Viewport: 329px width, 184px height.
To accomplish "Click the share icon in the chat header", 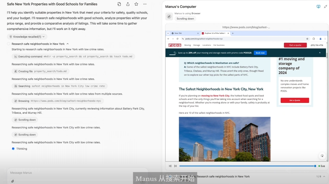I will pos(128,4).
